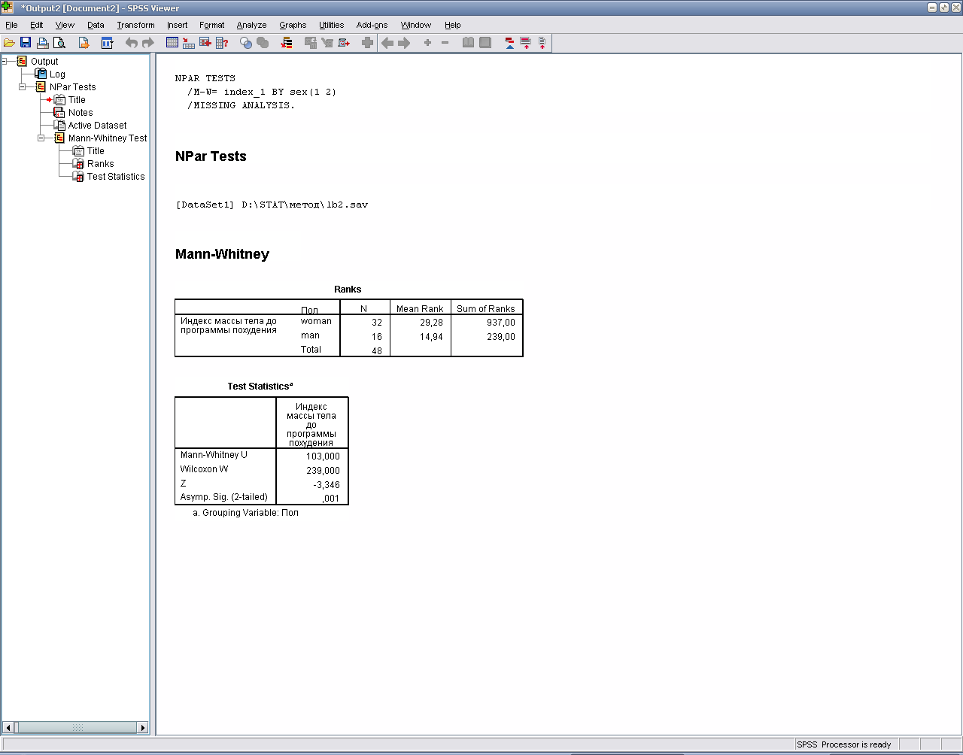
Task: Click the Insert Text icon
Action: pyautogui.click(x=541, y=43)
